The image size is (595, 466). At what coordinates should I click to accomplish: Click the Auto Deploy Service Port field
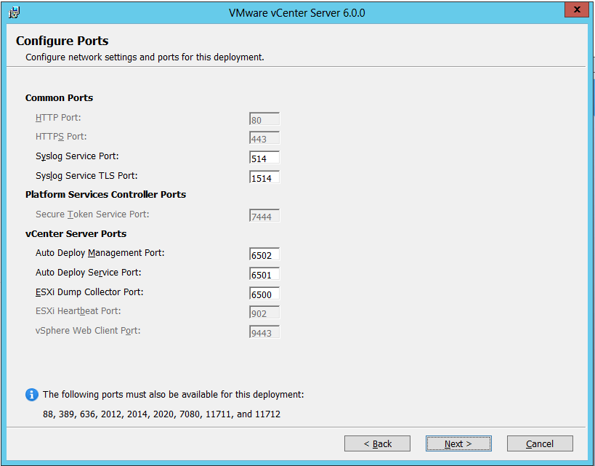click(264, 275)
